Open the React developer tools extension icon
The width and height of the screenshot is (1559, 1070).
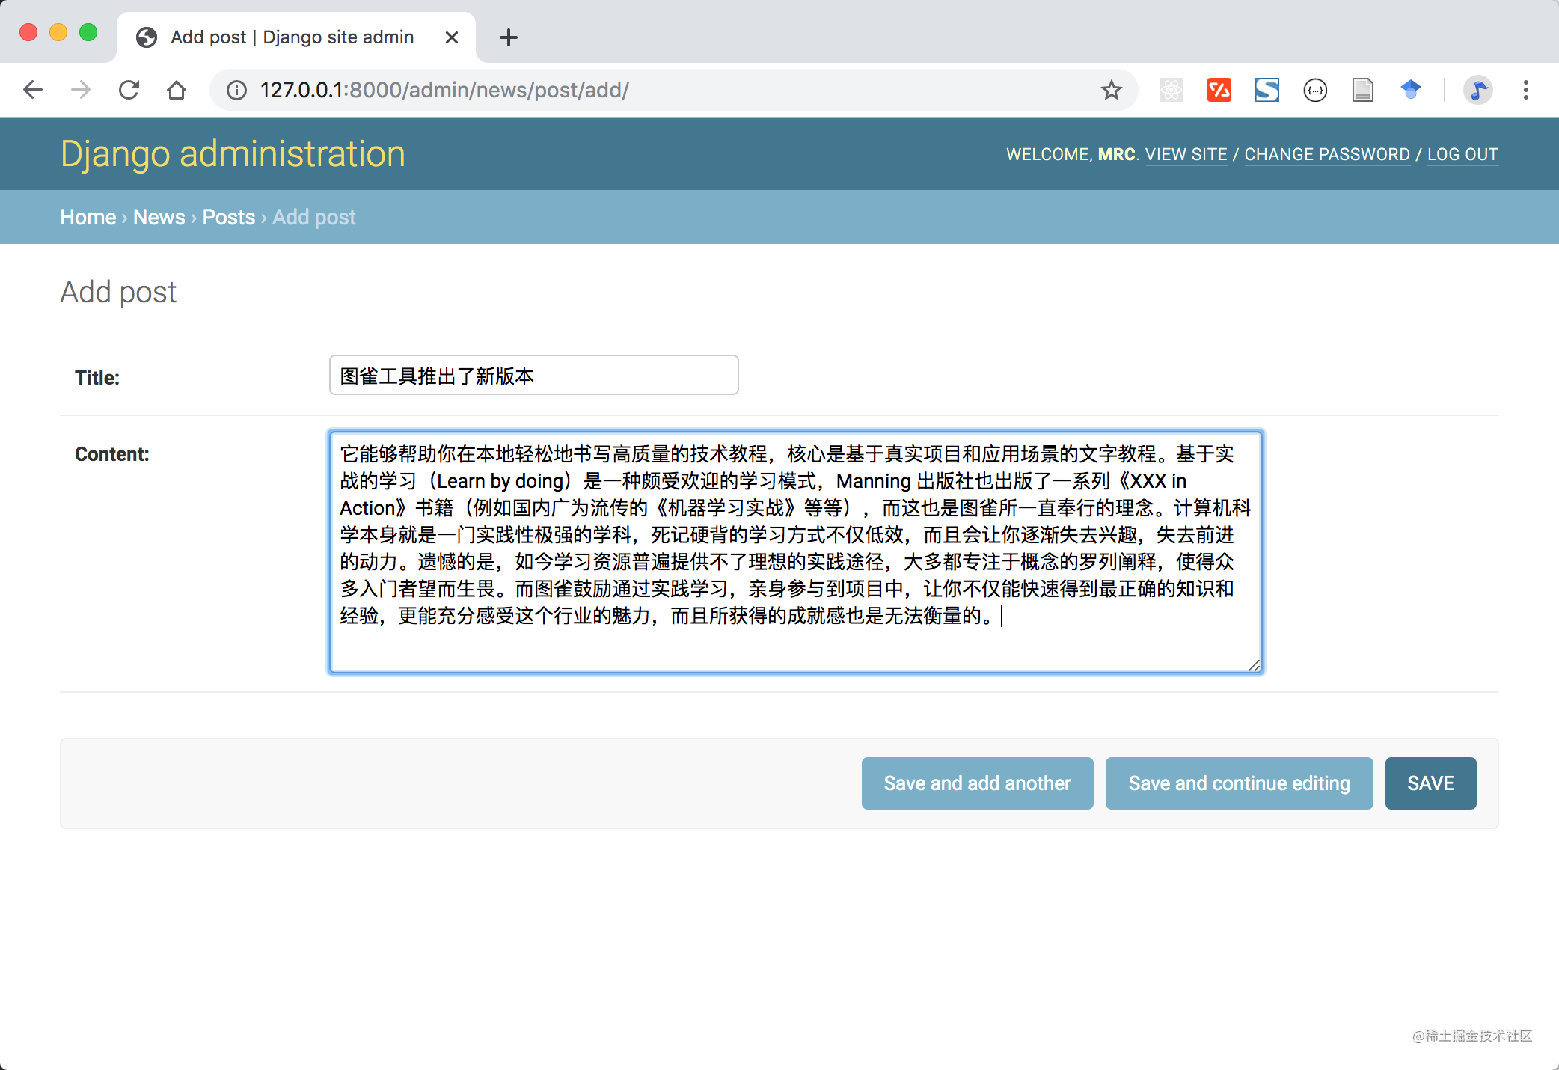tap(1171, 91)
